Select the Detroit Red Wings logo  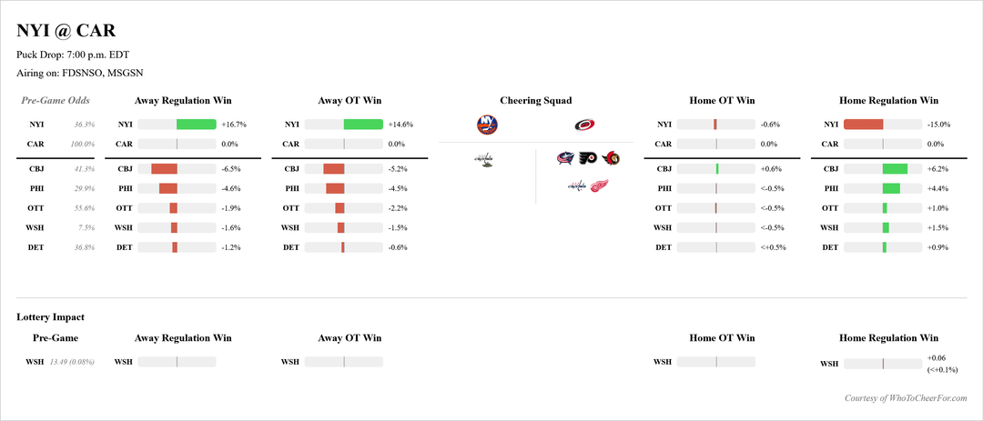coord(600,186)
